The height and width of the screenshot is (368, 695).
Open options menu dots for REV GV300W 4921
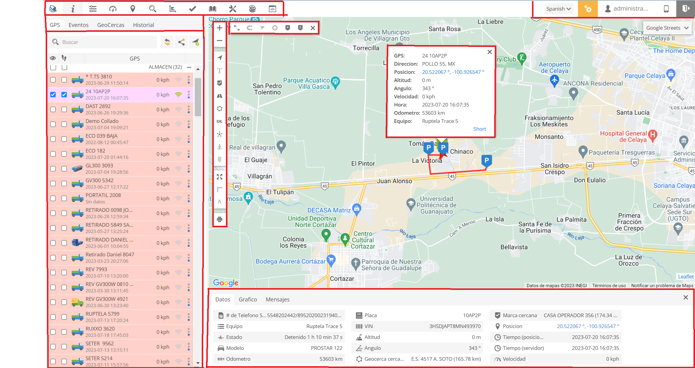189,302
